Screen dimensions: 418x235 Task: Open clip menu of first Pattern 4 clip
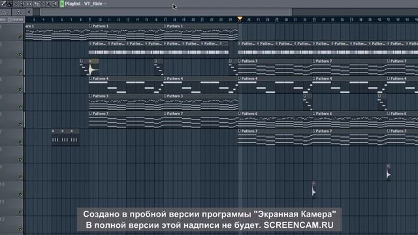(90, 78)
